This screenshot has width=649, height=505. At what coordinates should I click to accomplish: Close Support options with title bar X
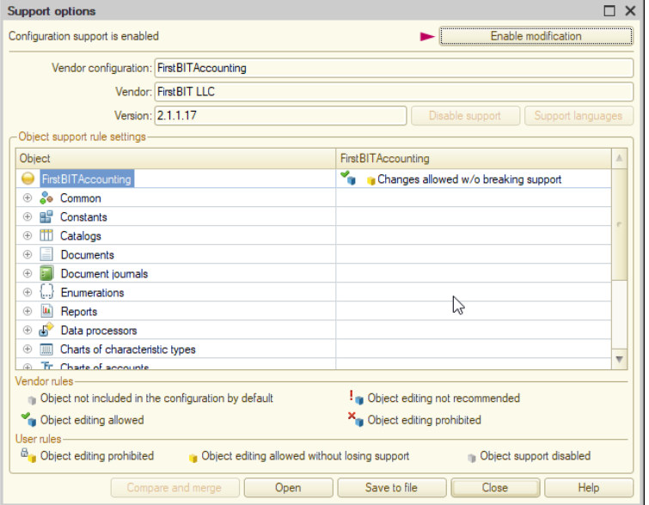click(x=630, y=11)
